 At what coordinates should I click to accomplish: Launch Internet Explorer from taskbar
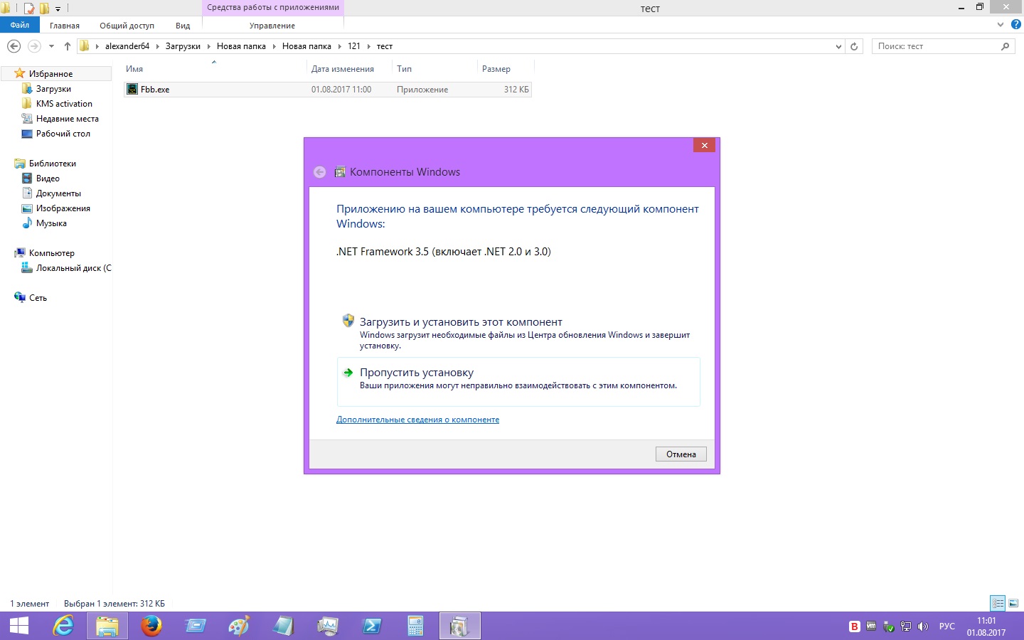[x=63, y=626]
